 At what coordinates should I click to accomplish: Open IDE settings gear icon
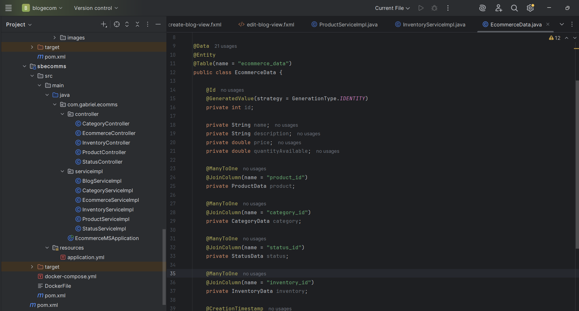pyautogui.click(x=530, y=8)
